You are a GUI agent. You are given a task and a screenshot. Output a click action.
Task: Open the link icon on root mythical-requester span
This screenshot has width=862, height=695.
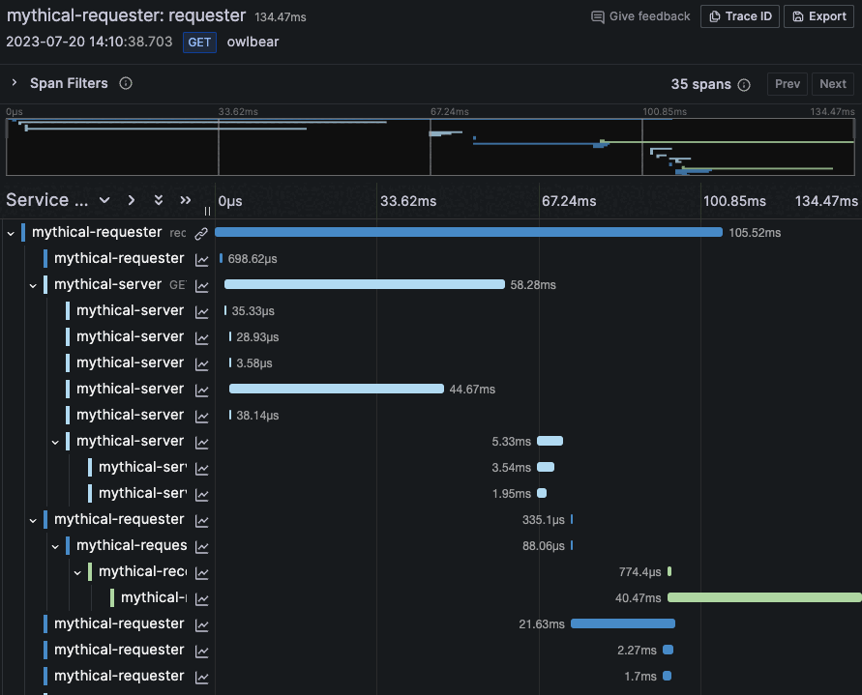201,234
